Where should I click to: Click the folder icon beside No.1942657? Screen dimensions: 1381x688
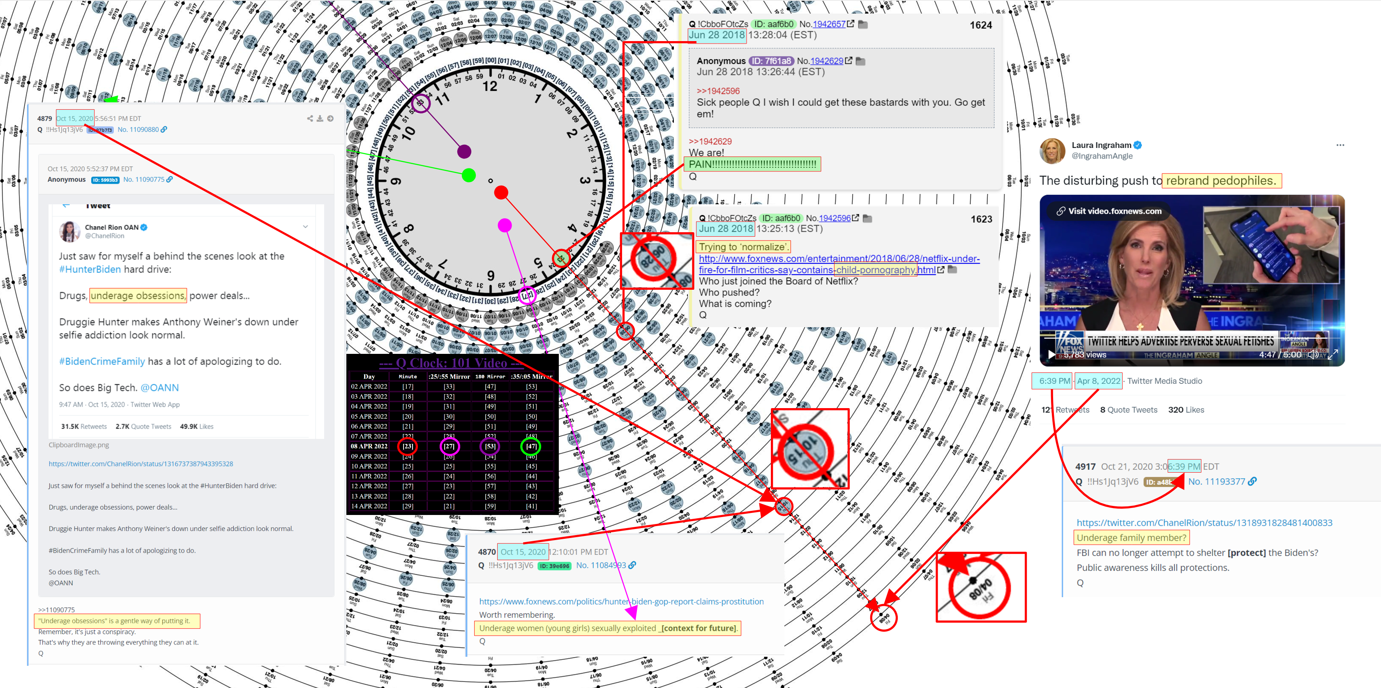(862, 25)
